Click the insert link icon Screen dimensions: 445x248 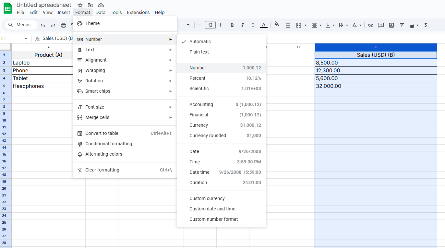(371, 25)
